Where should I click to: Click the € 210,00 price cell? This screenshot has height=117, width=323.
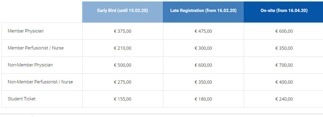[x=122, y=48]
